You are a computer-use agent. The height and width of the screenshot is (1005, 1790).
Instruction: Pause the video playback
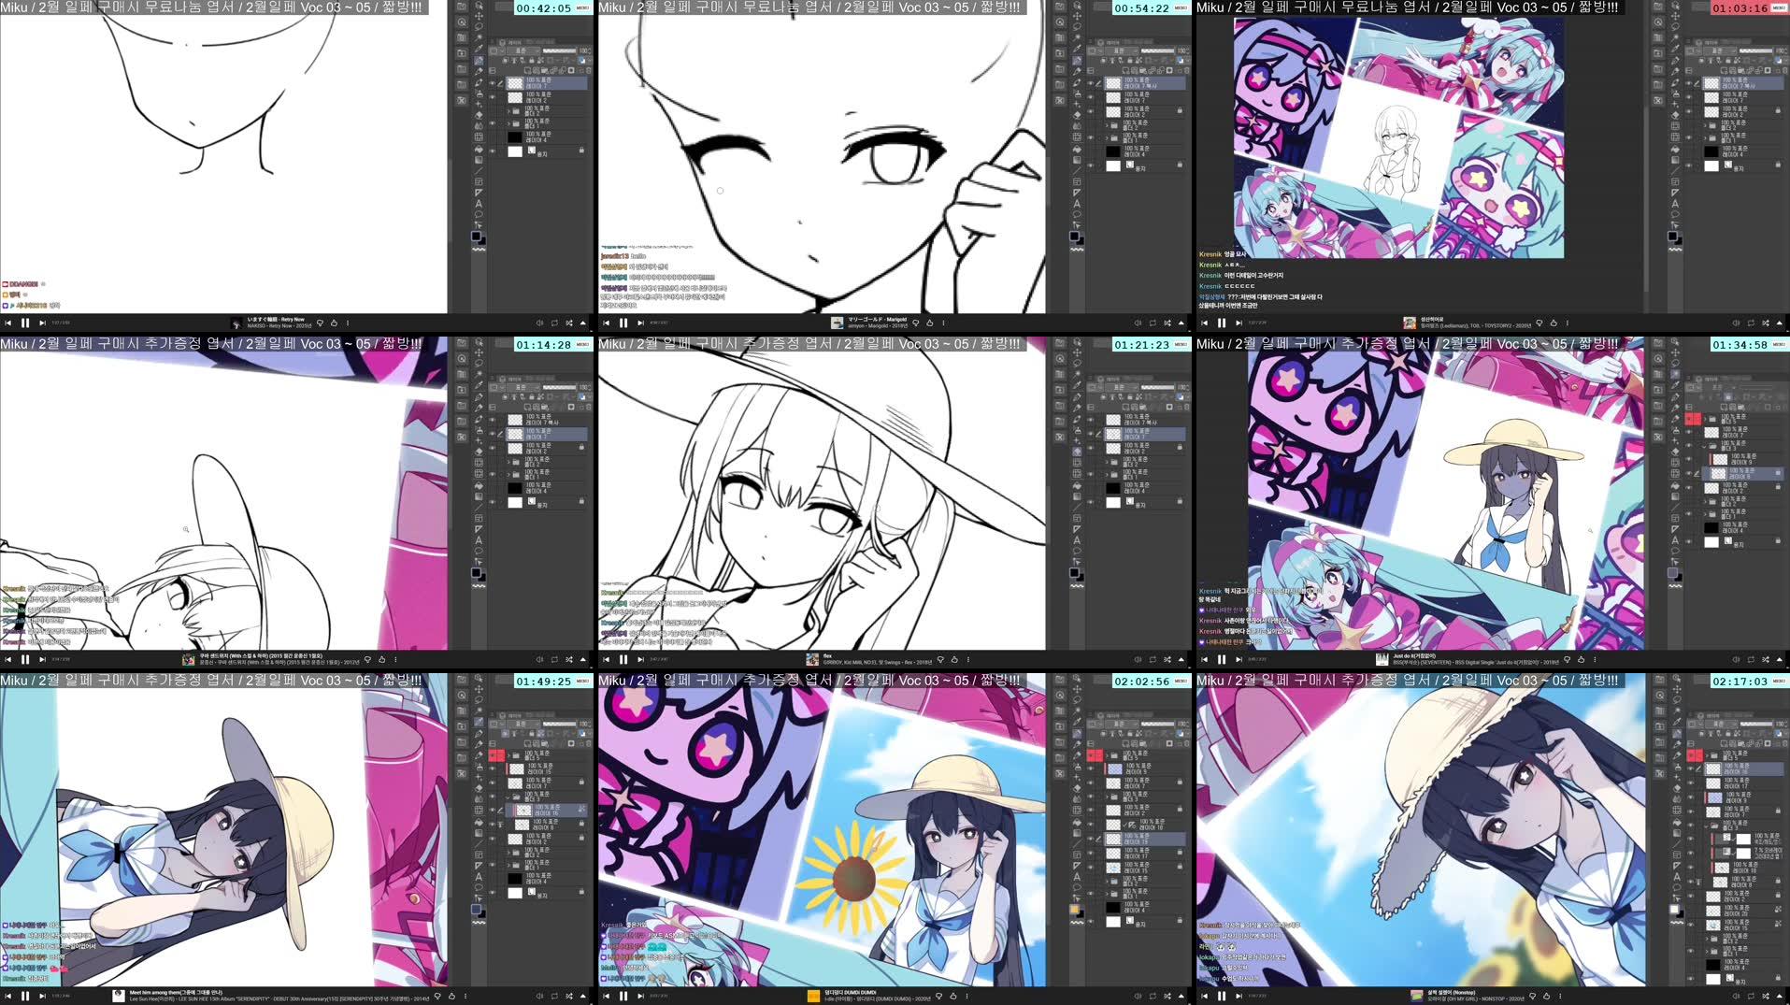tap(623, 323)
